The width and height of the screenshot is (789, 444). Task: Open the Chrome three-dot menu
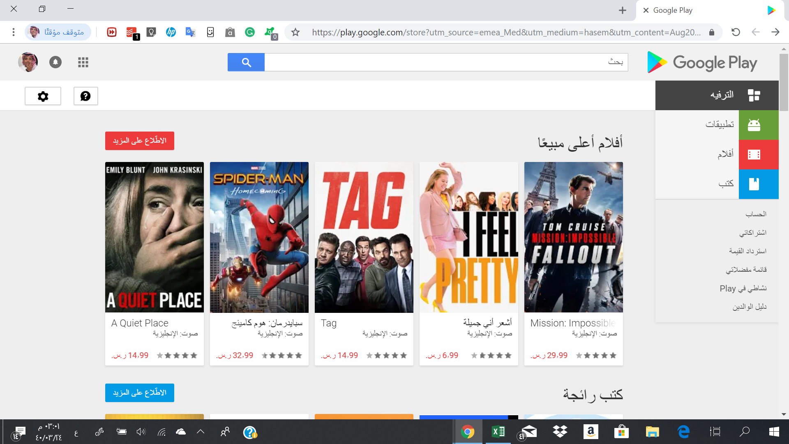point(14,32)
